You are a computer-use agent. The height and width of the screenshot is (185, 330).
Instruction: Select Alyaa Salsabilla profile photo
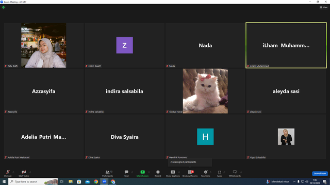[286, 137]
